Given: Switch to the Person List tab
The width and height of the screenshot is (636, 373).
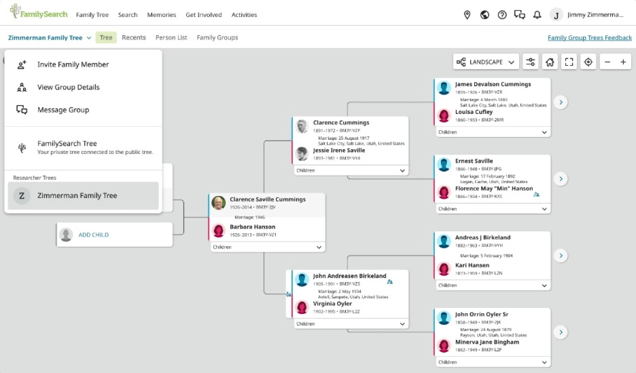Looking at the screenshot, I should tap(171, 38).
